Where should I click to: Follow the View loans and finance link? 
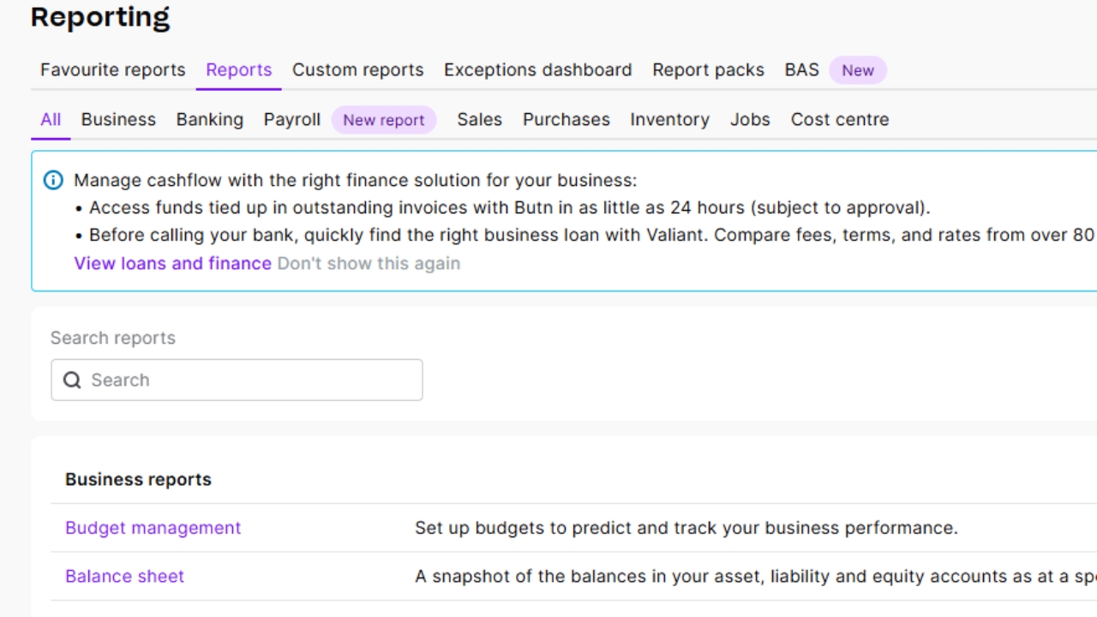tap(173, 263)
